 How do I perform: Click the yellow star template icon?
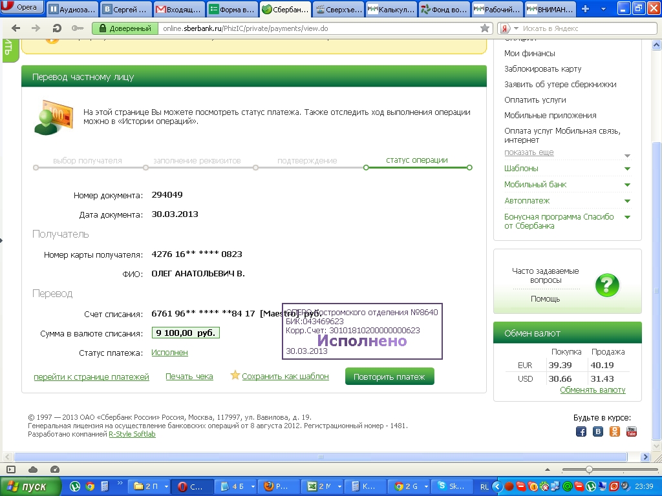tap(235, 375)
